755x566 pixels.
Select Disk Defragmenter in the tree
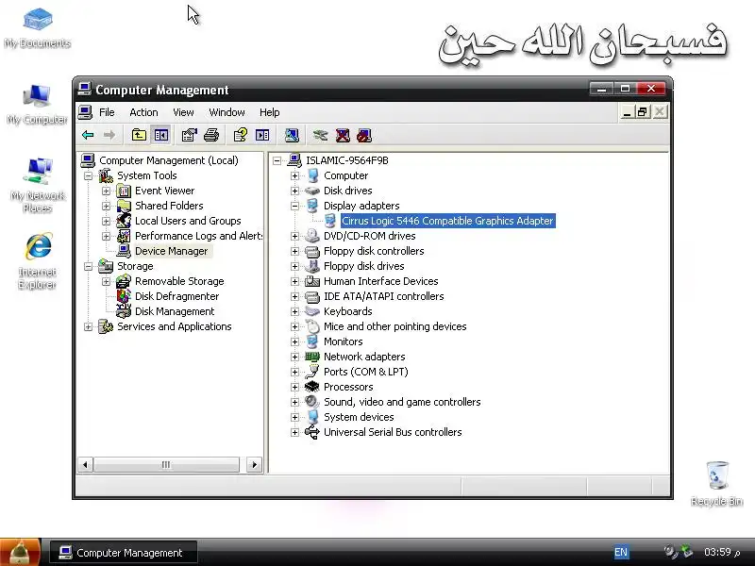point(176,296)
